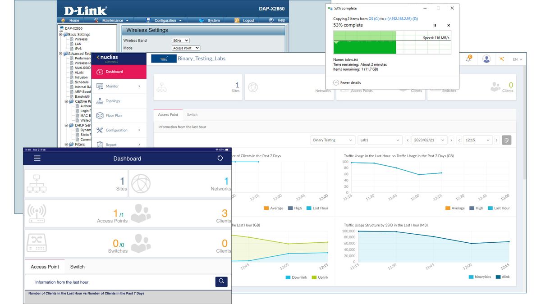Image resolution: width=541 pixels, height=304 pixels.
Task: Open the System menu in D-Link bar
Action: click(210, 20)
